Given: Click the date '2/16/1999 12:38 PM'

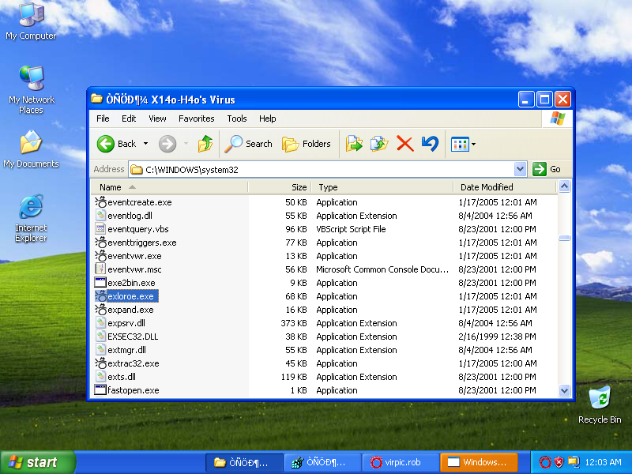Looking at the screenshot, I should point(498,337).
